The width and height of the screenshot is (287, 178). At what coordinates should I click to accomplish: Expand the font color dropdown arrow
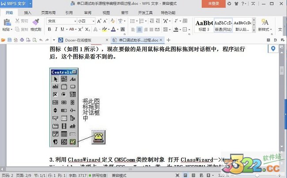click(118, 29)
